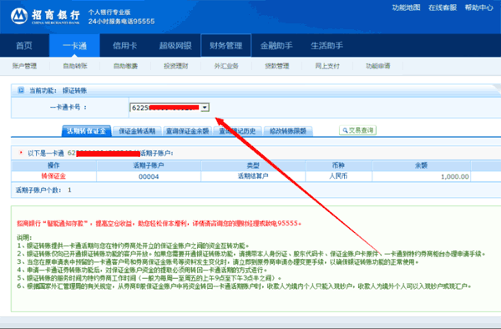Open the 贷款管理 submenu

[x=277, y=66]
